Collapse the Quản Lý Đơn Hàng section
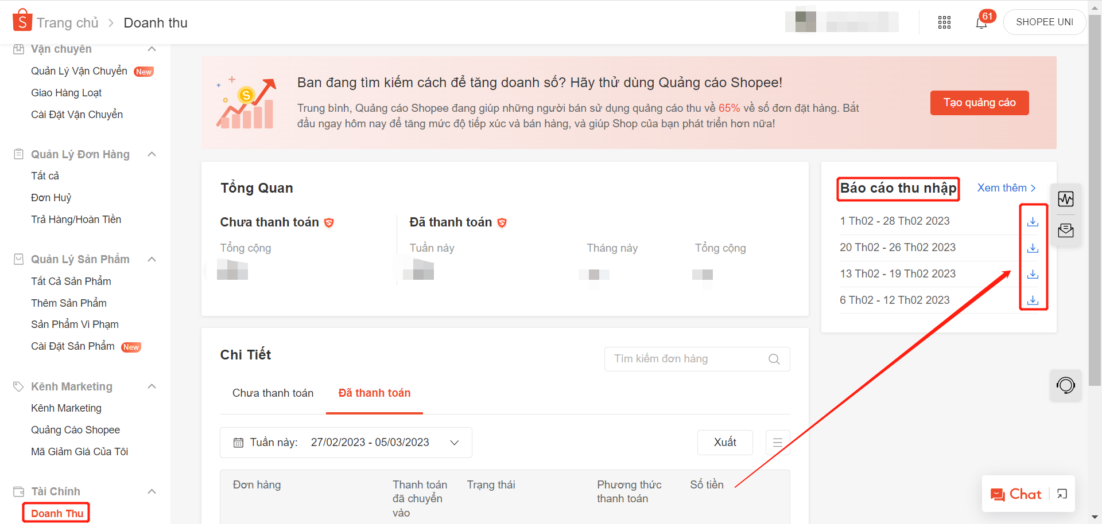The image size is (1102, 524). point(152,154)
